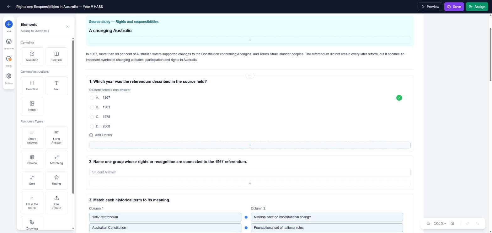Go back using the arrow icon
This screenshot has width=492, height=233.
tap(8, 7)
